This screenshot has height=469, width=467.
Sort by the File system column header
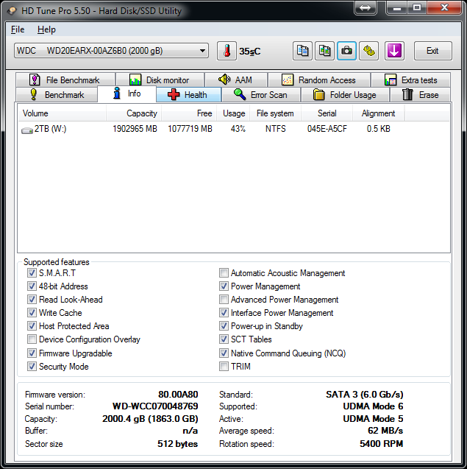(276, 113)
